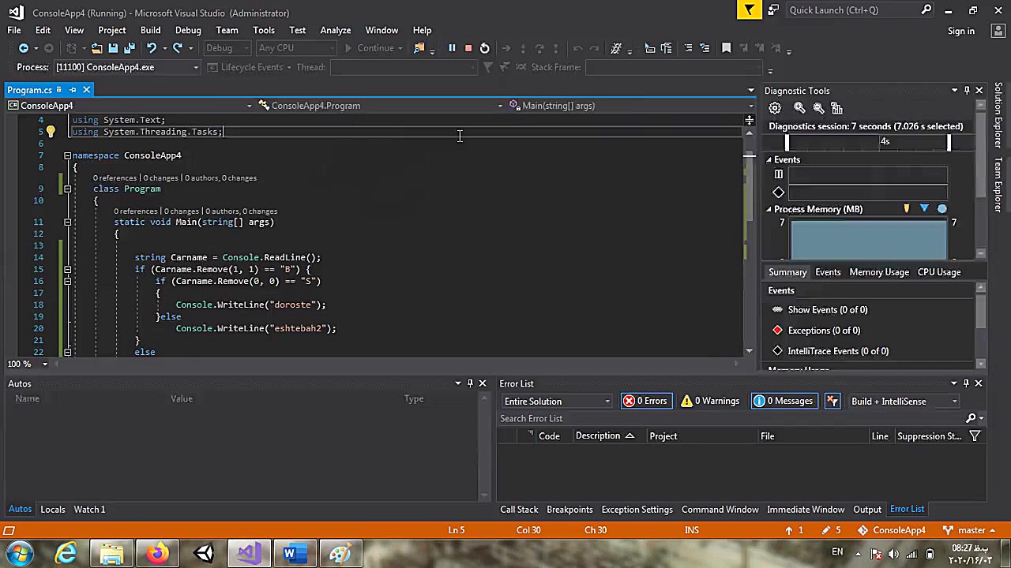Click the Sign in link
Image resolution: width=1011 pixels, height=568 pixels.
(960, 31)
